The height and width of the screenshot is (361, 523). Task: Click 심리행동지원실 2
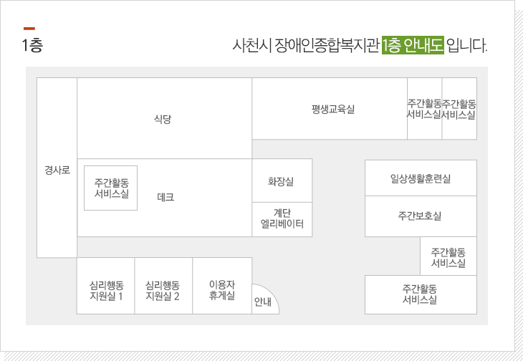pyautogui.click(x=163, y=286)
